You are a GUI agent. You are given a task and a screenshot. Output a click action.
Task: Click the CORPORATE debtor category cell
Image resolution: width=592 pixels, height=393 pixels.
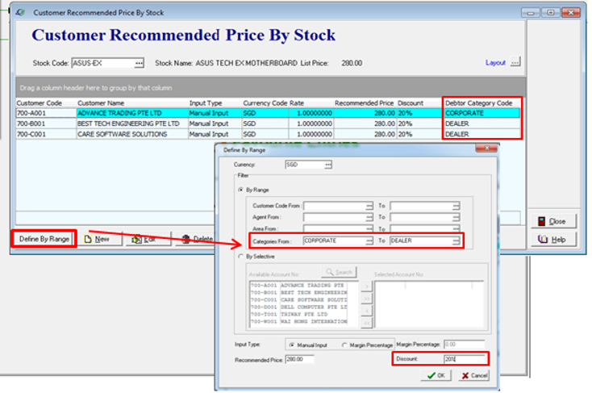point(482,113)
